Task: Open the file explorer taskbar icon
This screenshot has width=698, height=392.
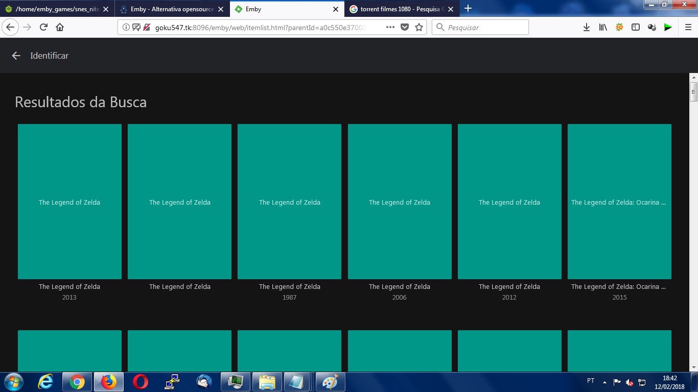Action: coord(267,382)
